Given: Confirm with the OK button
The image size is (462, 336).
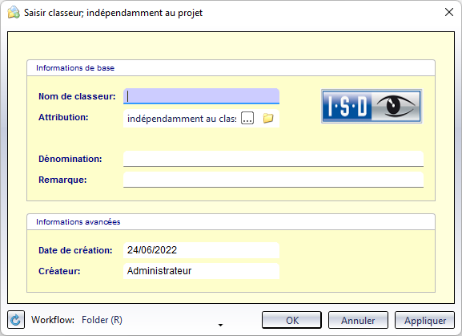Looking at the screenshot, I should (291, 320).
